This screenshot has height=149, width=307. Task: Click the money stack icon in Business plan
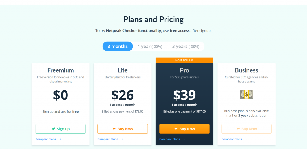point(246,95)
